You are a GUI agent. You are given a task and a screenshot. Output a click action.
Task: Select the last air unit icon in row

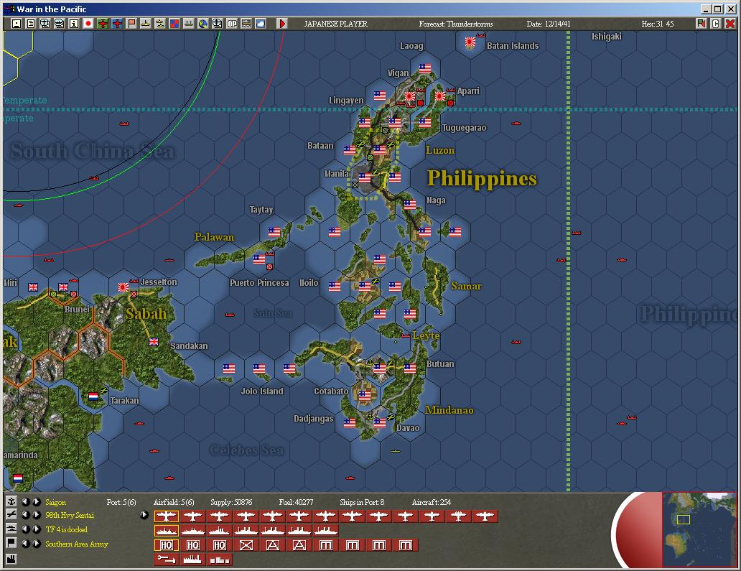[485, 516]
